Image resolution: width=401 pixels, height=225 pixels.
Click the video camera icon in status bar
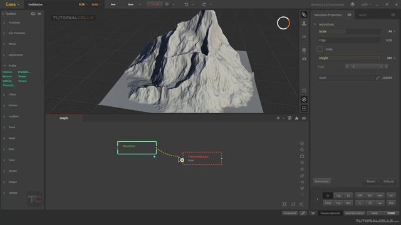313,213
